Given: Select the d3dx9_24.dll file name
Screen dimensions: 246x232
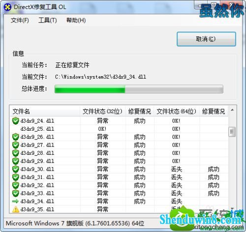Looking at the screenshot, I should pyautogui.click(x=37, y=121).
